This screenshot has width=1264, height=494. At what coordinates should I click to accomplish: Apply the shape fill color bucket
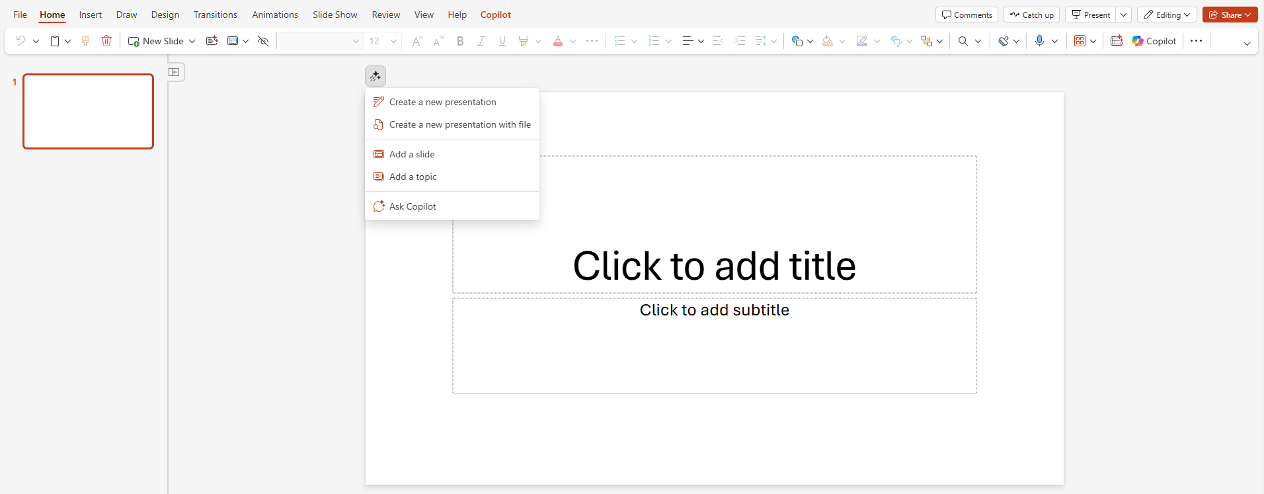pyautogui.click(x=828, y=41)
